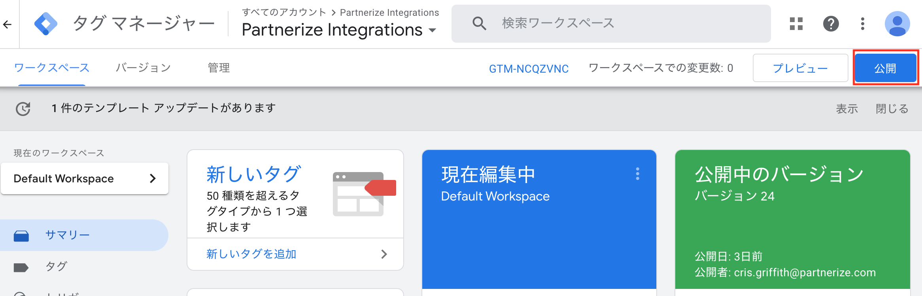The image size is (922, 296).
Task: Select タグ in the sidebar
Action: point(57,266)
